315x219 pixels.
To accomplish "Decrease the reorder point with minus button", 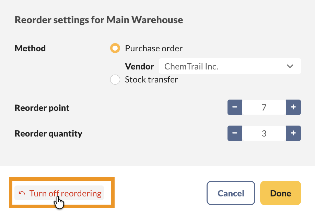I will click(235, 107).
